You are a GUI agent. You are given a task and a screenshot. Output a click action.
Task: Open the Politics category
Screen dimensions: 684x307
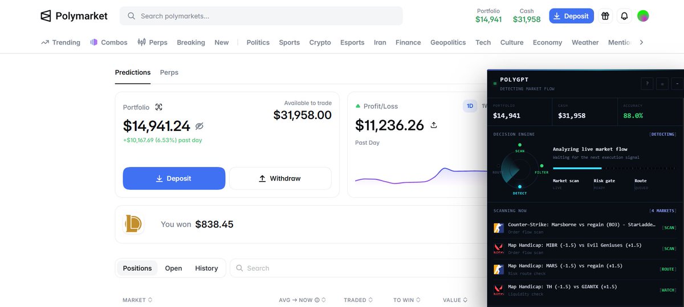point(258,42)
